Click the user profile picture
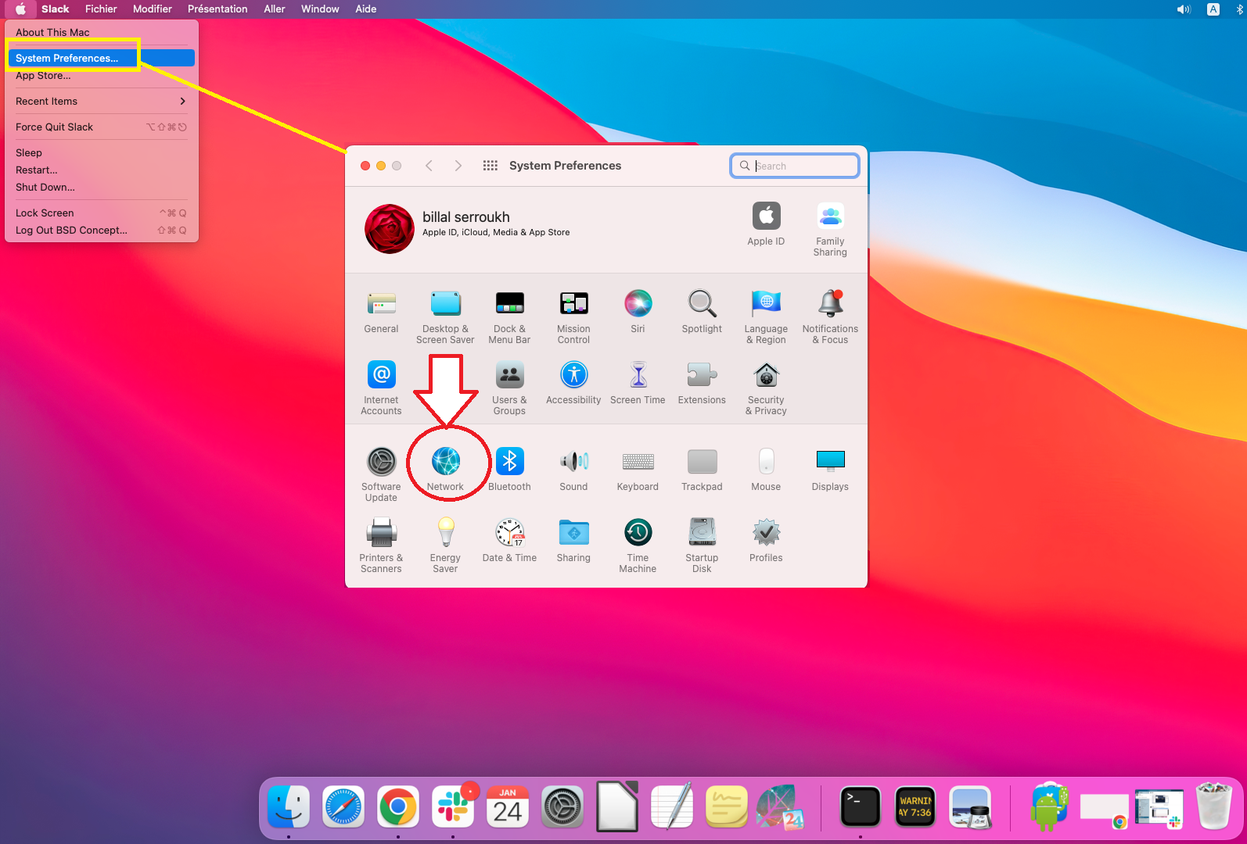 pyautogui.click(x=390, y=229)
